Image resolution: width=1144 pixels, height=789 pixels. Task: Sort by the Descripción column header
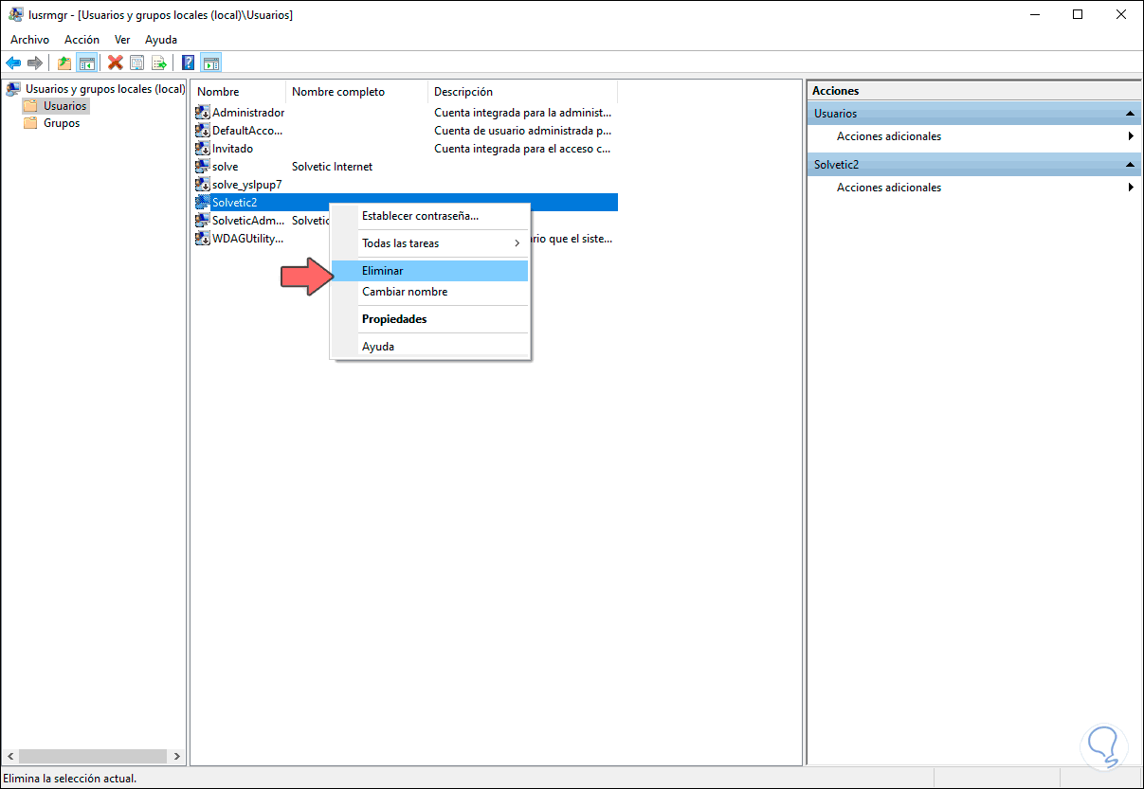point(522,92)
